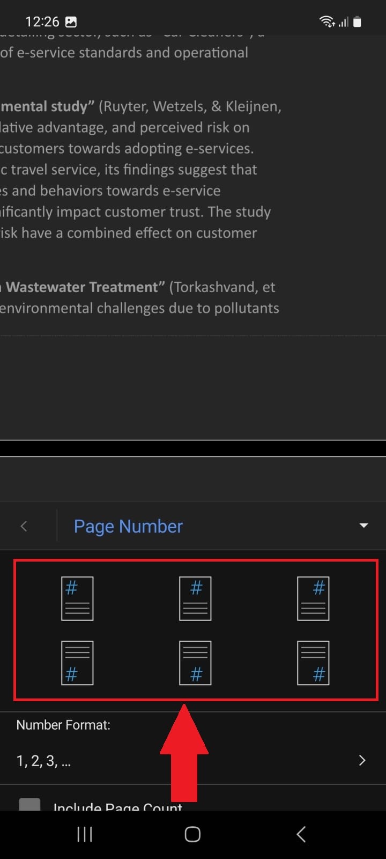Tap the Wi-Fi icon in the status bar

click(x=327, y=21)
